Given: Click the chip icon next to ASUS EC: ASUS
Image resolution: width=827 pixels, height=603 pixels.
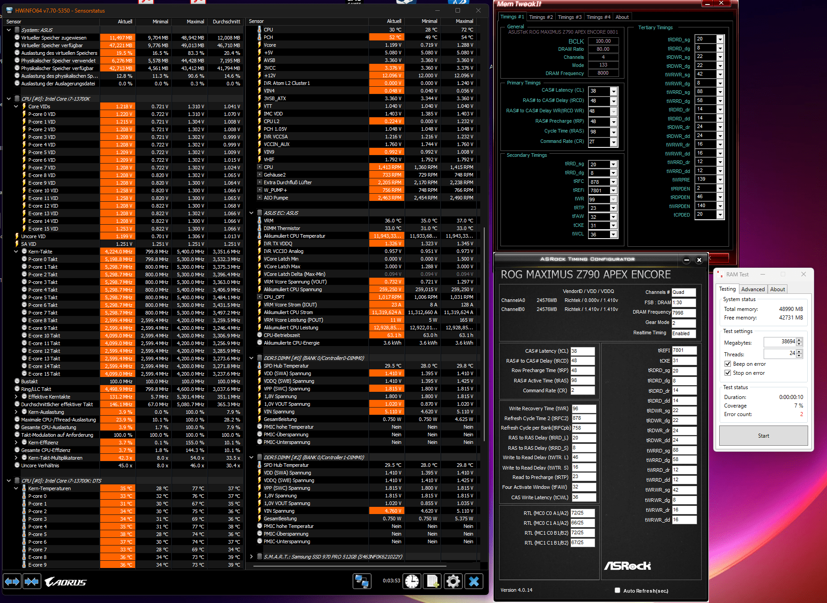Looking at the screenshot, I should [259, 213].
